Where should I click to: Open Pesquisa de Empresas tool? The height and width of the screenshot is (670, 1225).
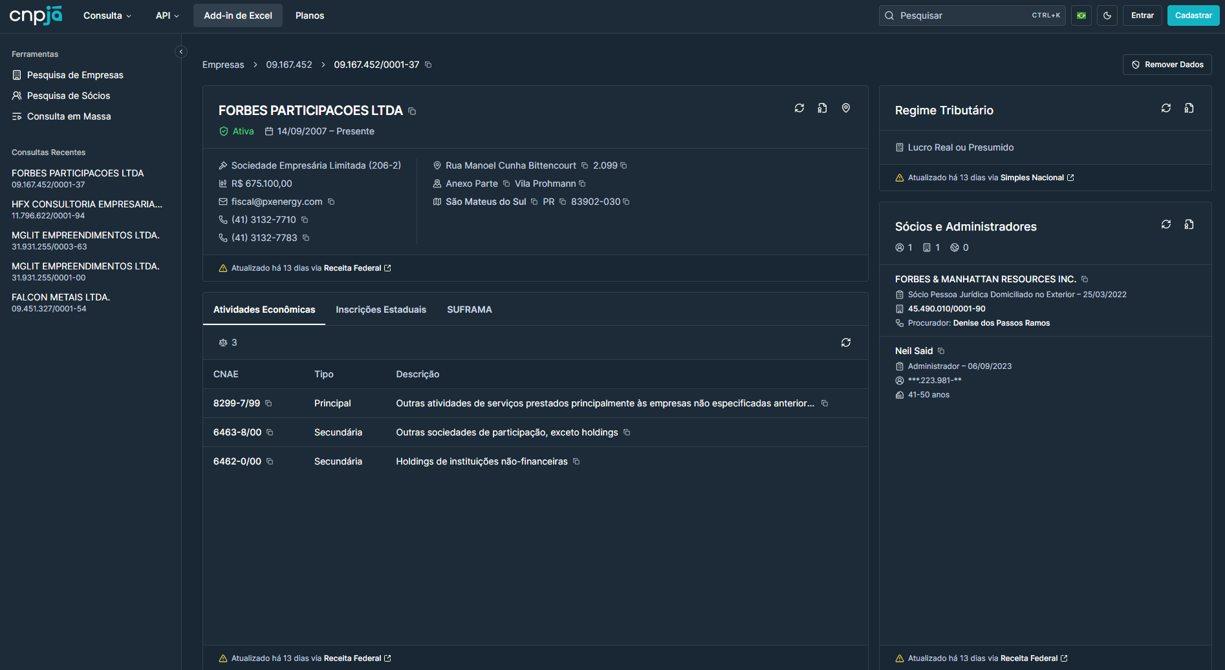(x=68, y=75)
